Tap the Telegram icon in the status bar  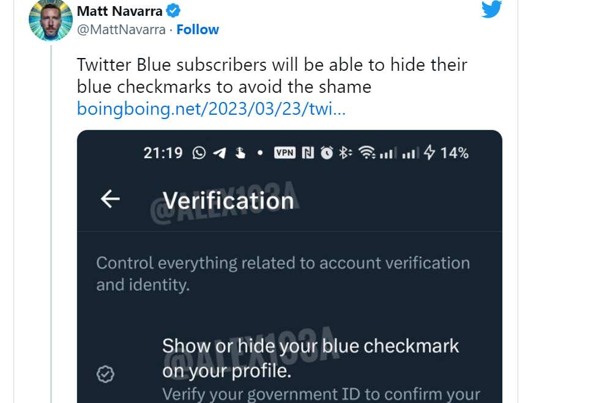[x=220, y=153]
